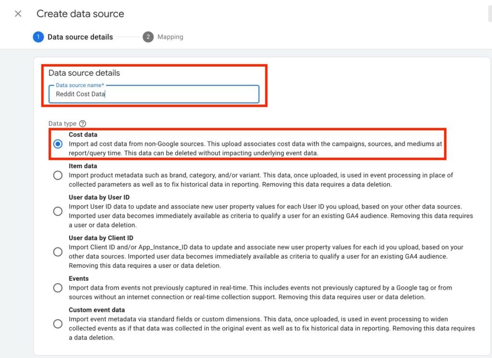
Task: Select the Item data option
Action: [58, 175]
